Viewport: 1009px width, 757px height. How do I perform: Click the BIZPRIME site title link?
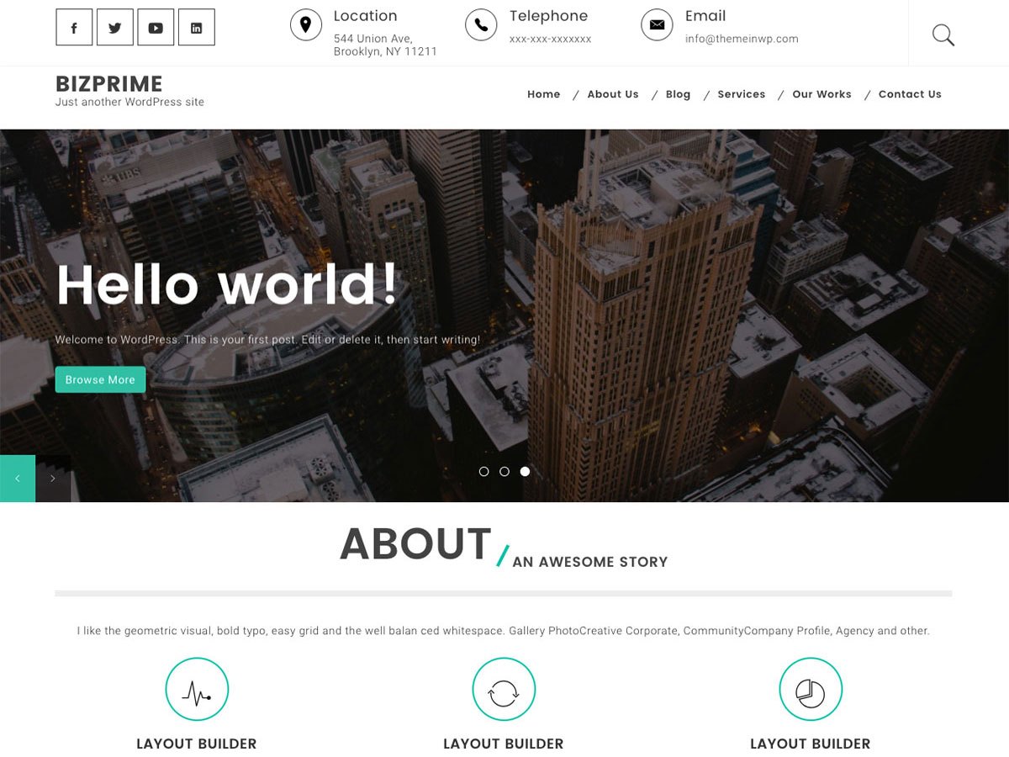109,84
